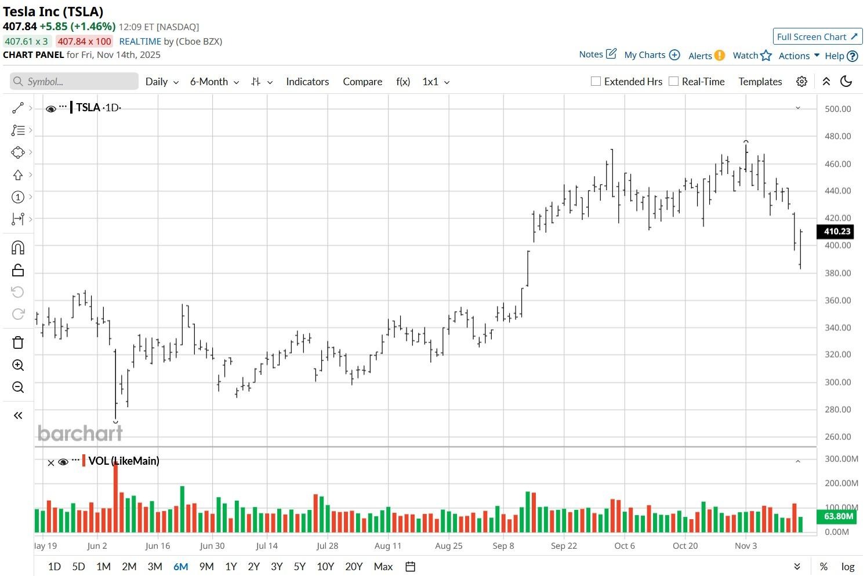Switch to dark mode moon icon

click(x=847, y=82)
